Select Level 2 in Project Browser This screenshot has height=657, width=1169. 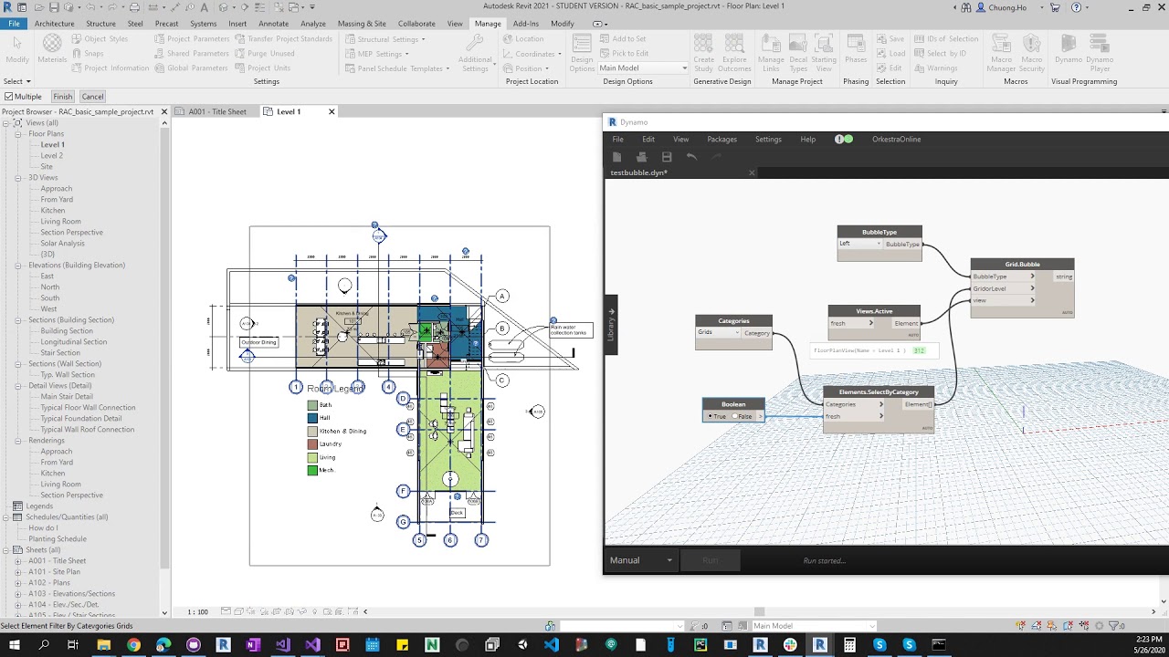tap(51, 156)
